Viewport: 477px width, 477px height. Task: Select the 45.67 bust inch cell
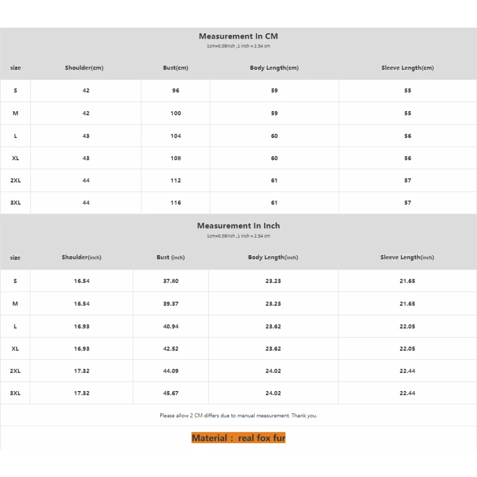[171, 394]
